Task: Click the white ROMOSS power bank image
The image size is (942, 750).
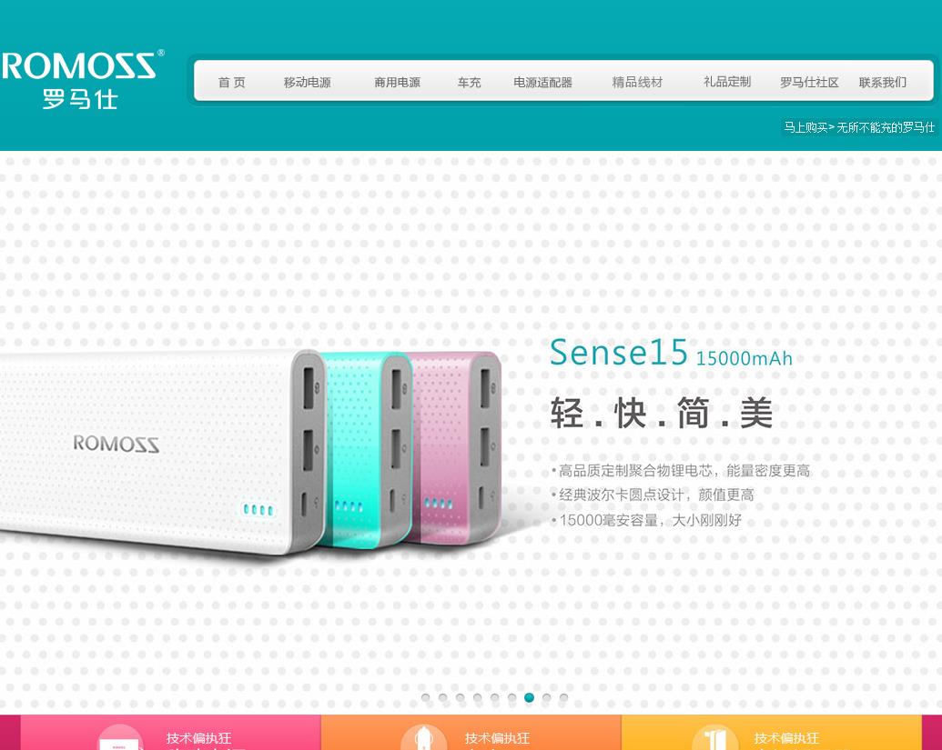Action: (x=162, y=451)
